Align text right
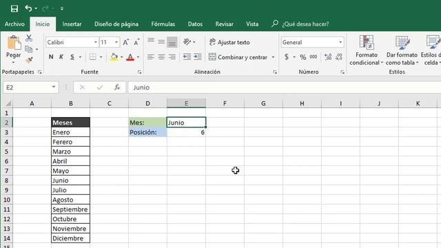 (172, 57)
